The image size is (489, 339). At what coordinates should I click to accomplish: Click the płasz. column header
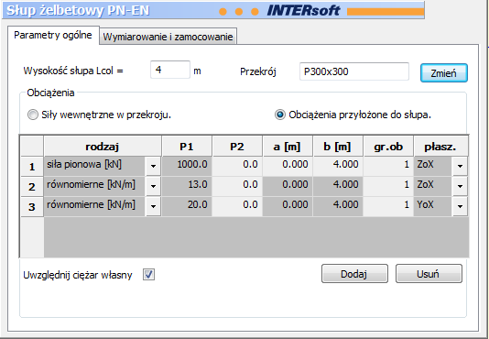tap(440, 146)
